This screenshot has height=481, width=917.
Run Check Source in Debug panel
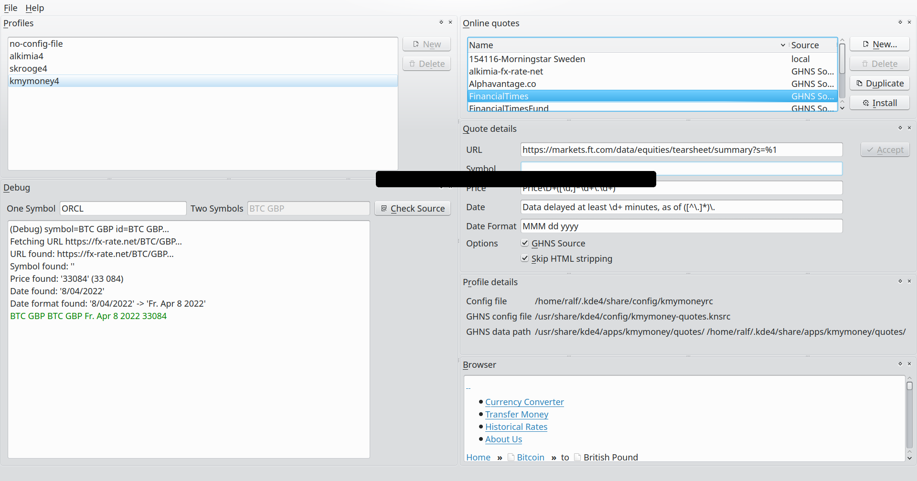coord(413,209)
